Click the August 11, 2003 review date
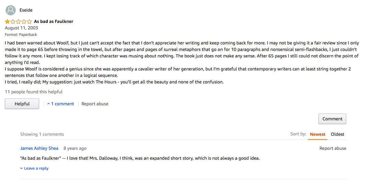The width and height of the screenshot is (372, 184). pos(21,28)
